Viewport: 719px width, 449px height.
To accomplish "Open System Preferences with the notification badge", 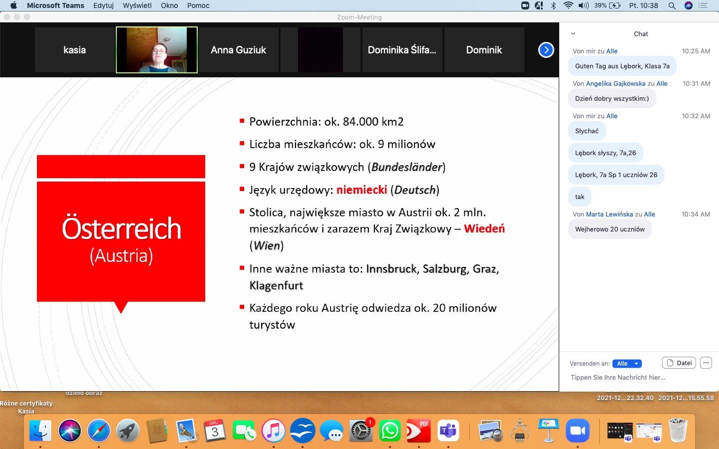I will click(x=360, y=431).
